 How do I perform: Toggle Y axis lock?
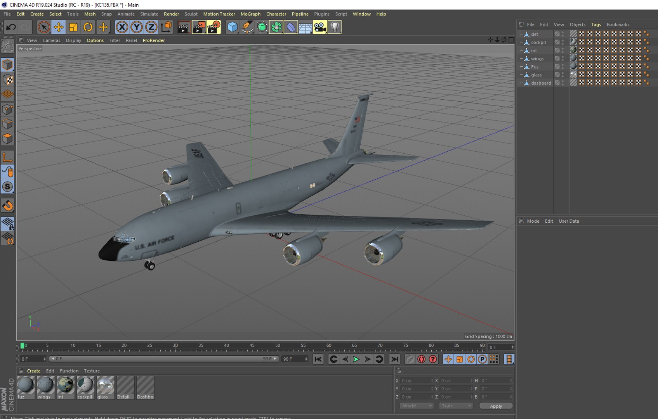click(x=137, y=27)
